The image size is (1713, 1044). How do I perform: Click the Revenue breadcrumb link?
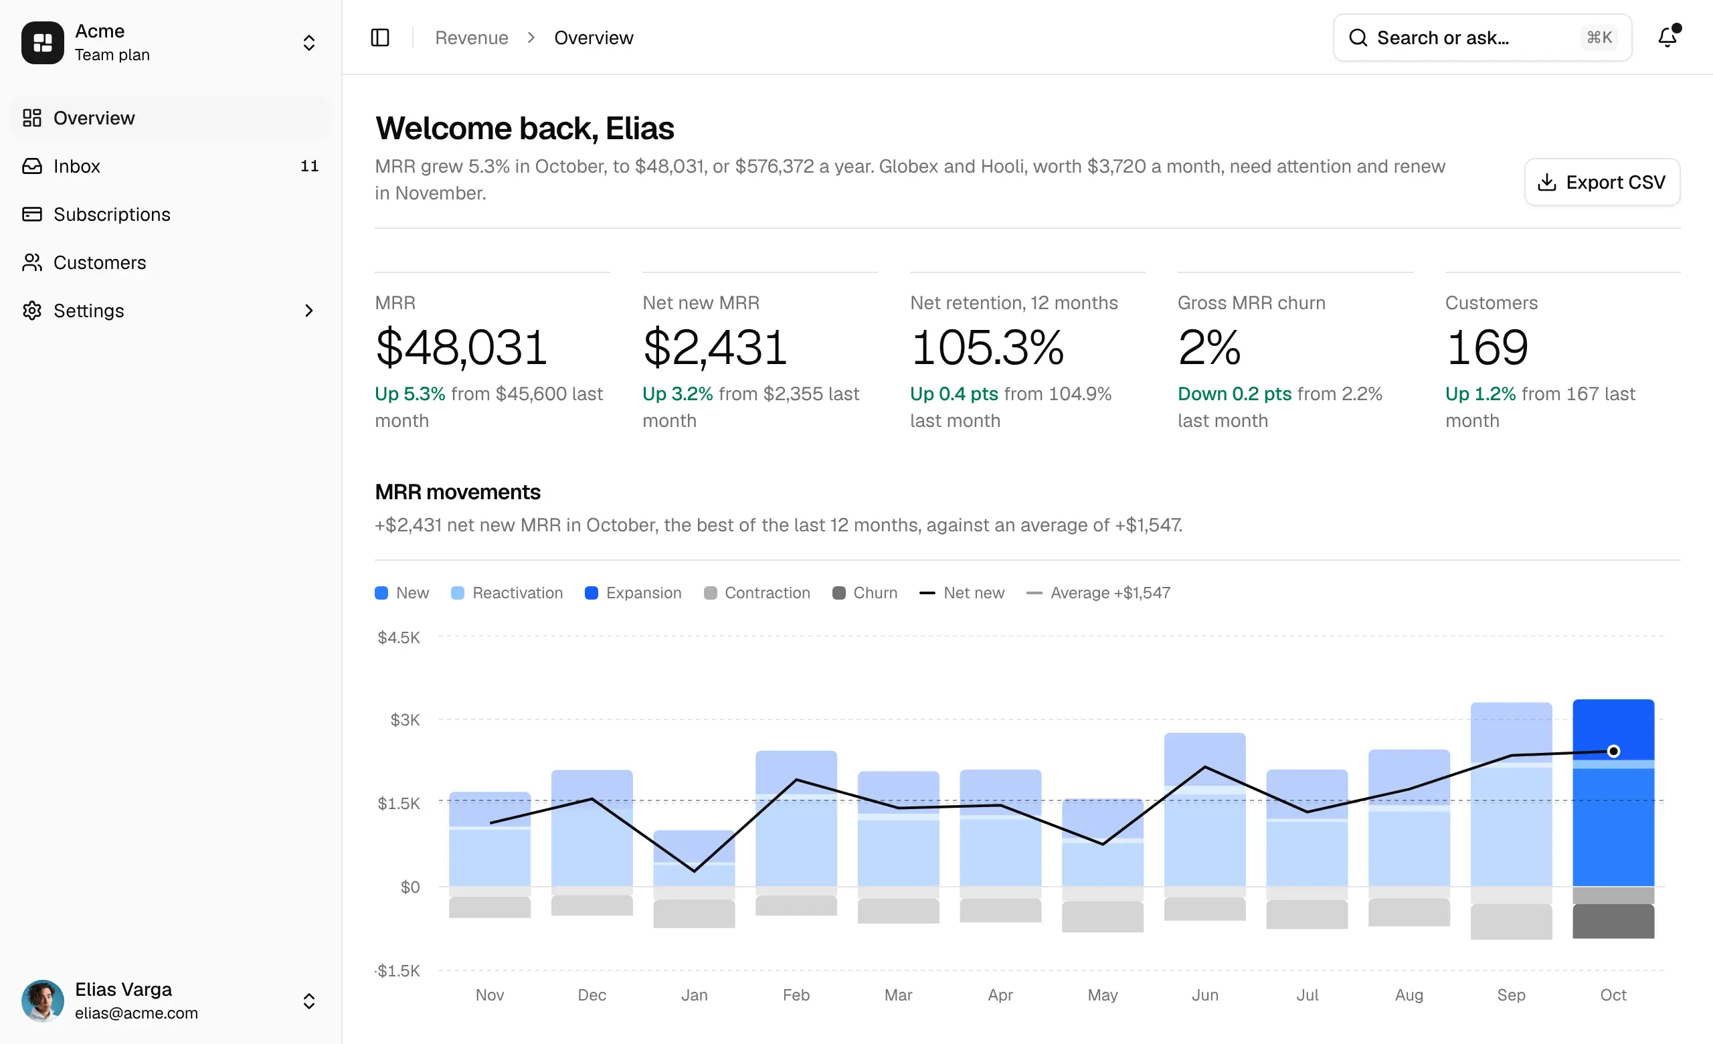click(471, 37)
